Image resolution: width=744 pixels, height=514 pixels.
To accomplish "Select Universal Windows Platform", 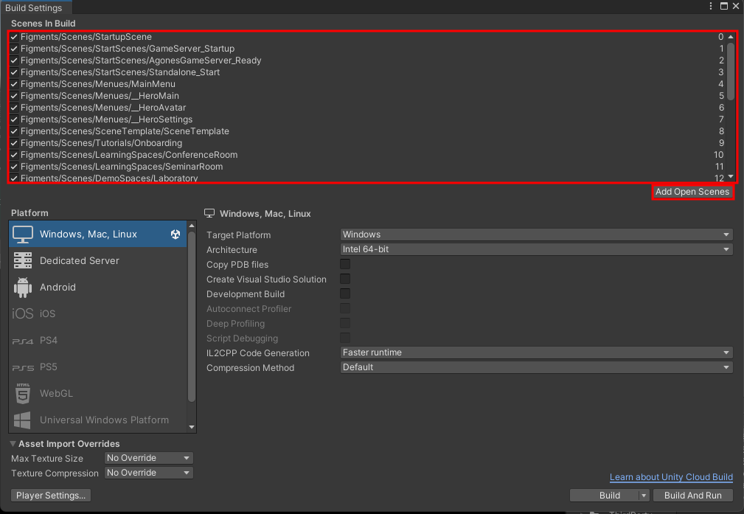I will pyautogui.click(x=98, y=420).
